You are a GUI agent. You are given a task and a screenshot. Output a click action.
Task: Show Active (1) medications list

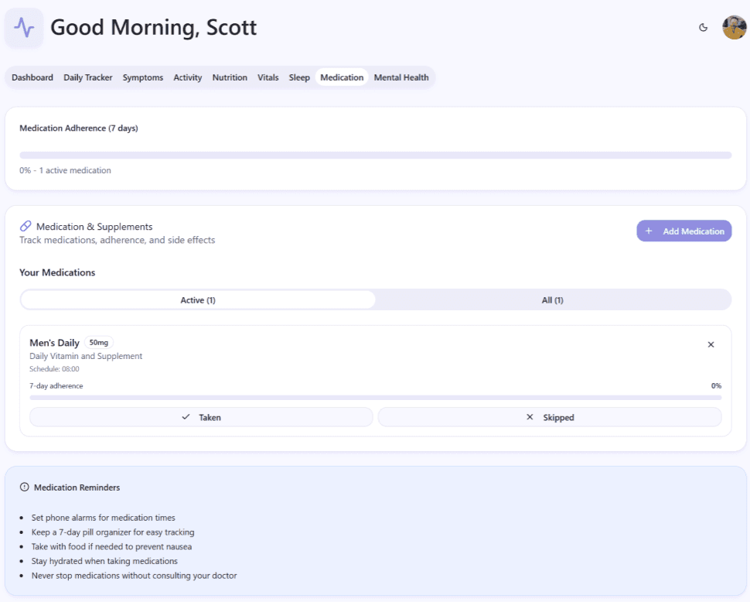pyautogui.click(x=198, y=300)
